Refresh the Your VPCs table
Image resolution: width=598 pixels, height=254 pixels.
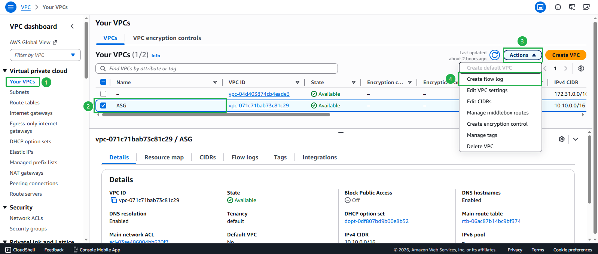click(495, 55)
